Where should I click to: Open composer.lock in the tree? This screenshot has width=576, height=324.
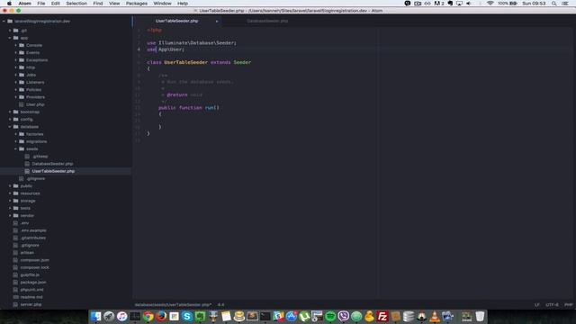[x=34, y=267]
